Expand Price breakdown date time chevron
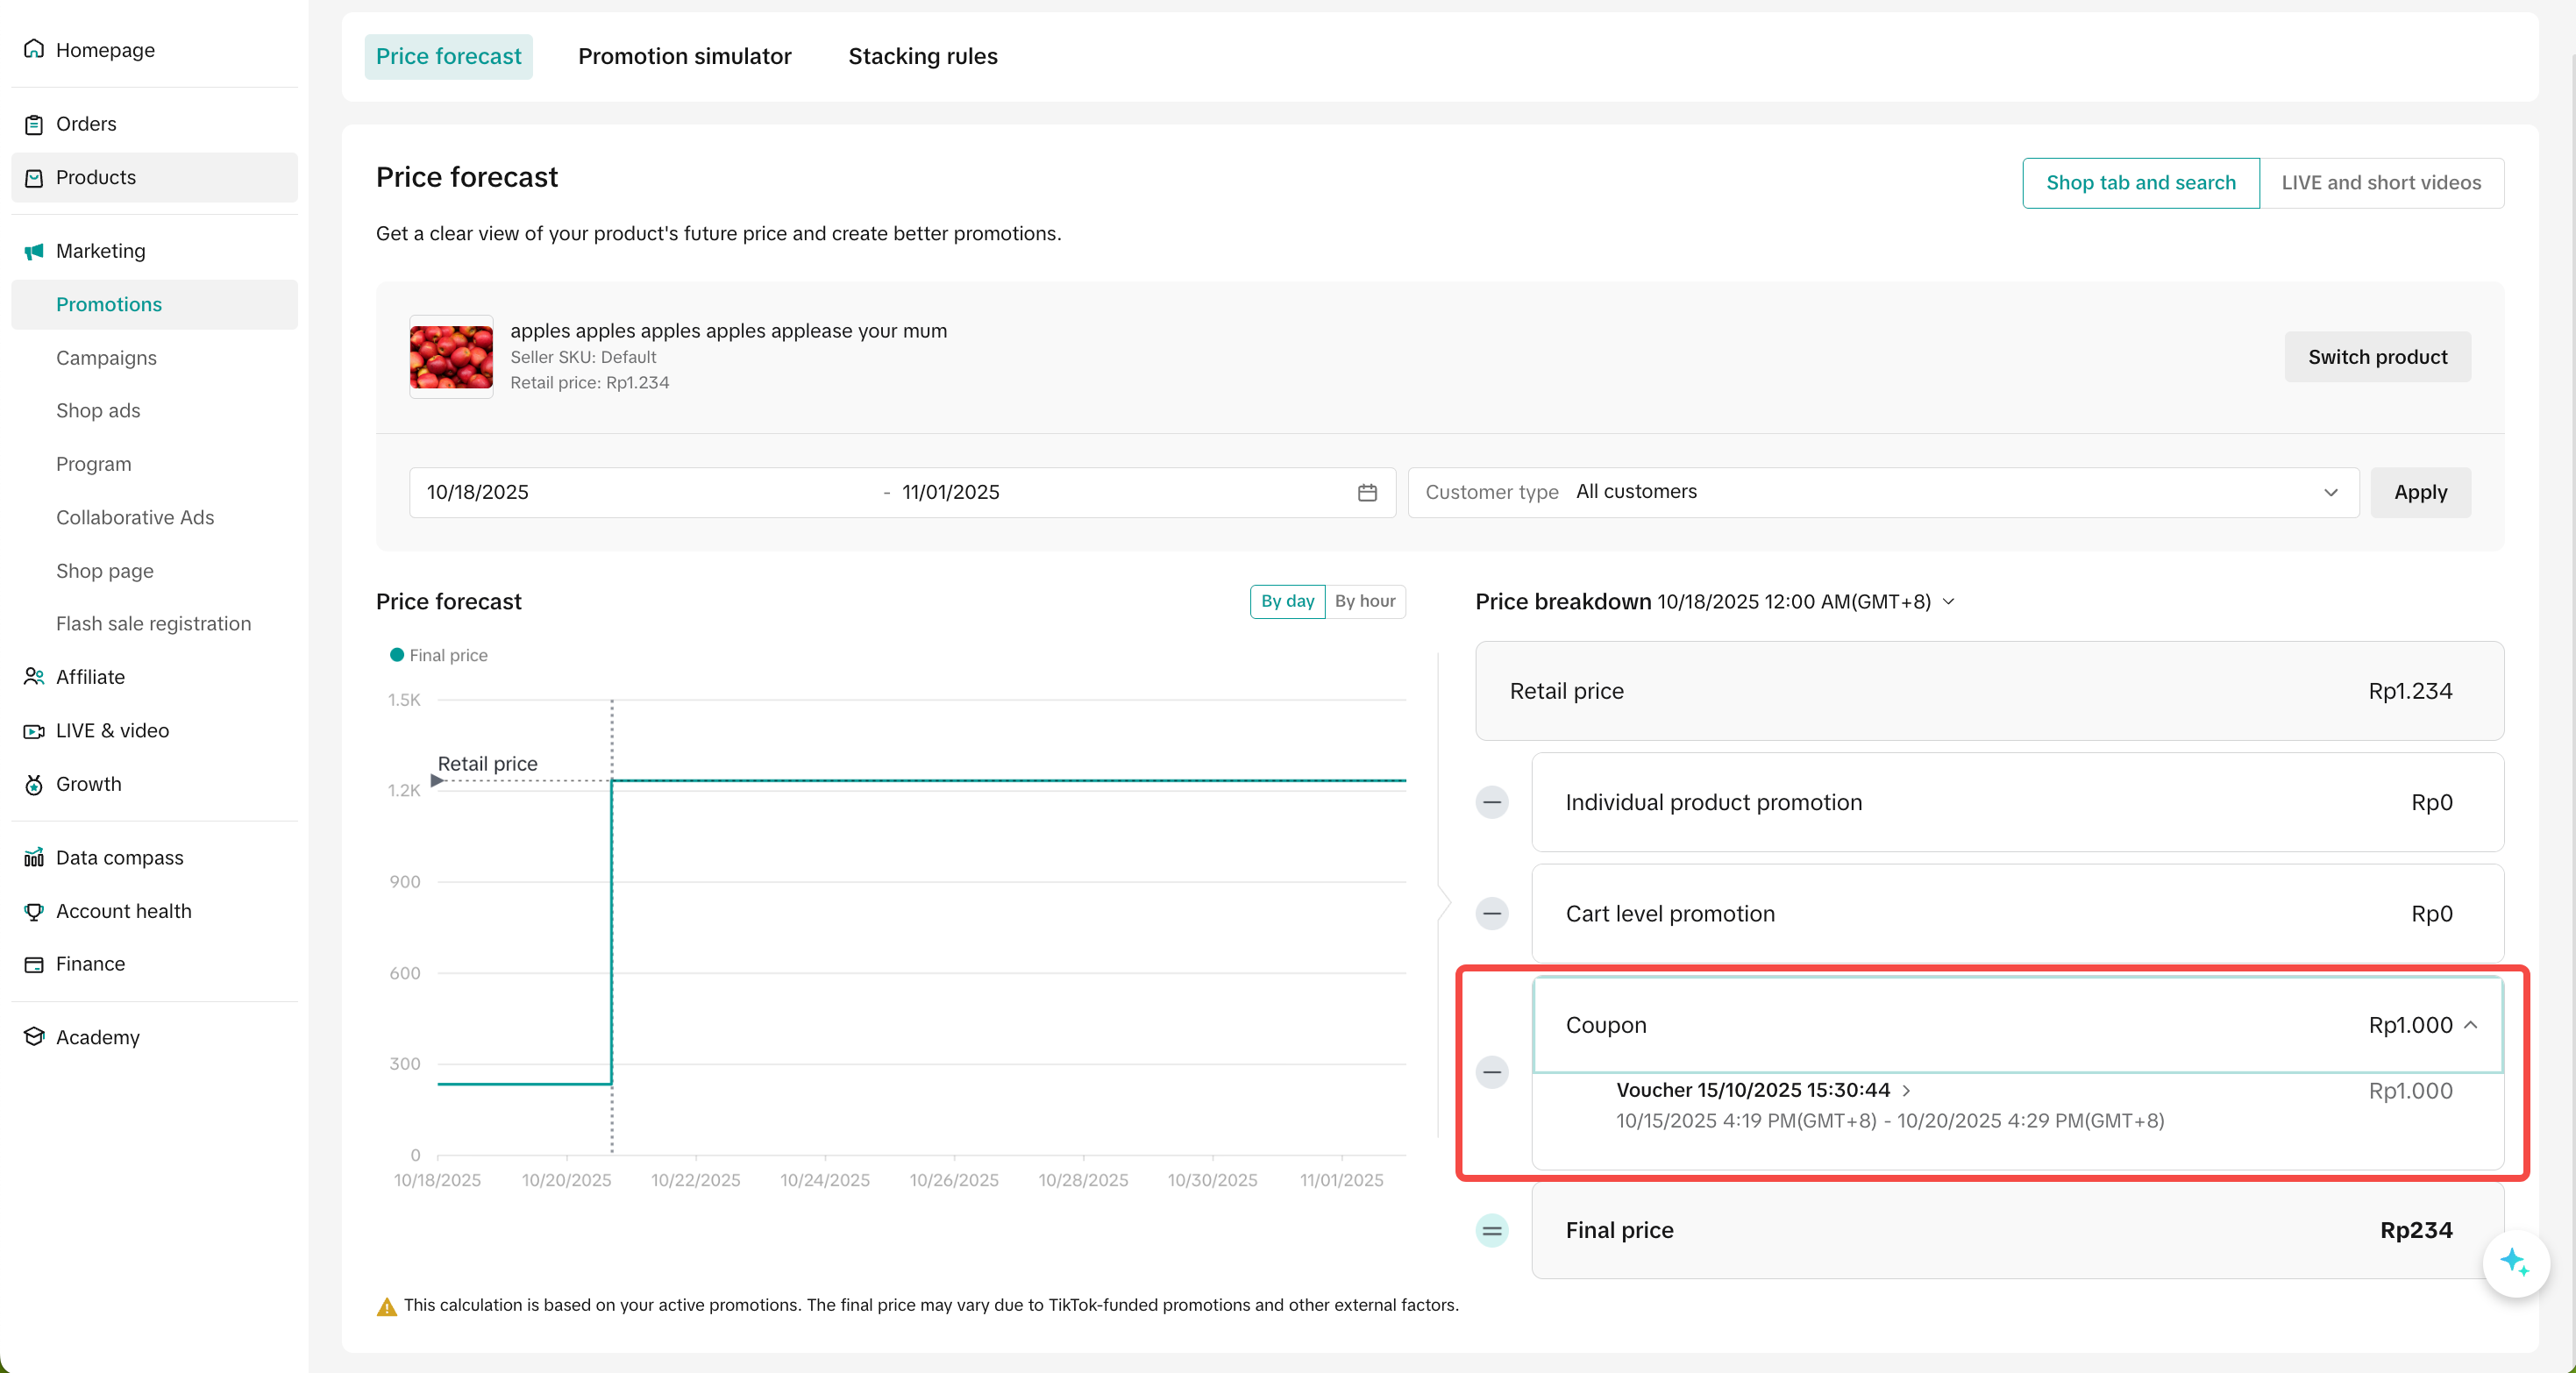 tap(1948, 601)
